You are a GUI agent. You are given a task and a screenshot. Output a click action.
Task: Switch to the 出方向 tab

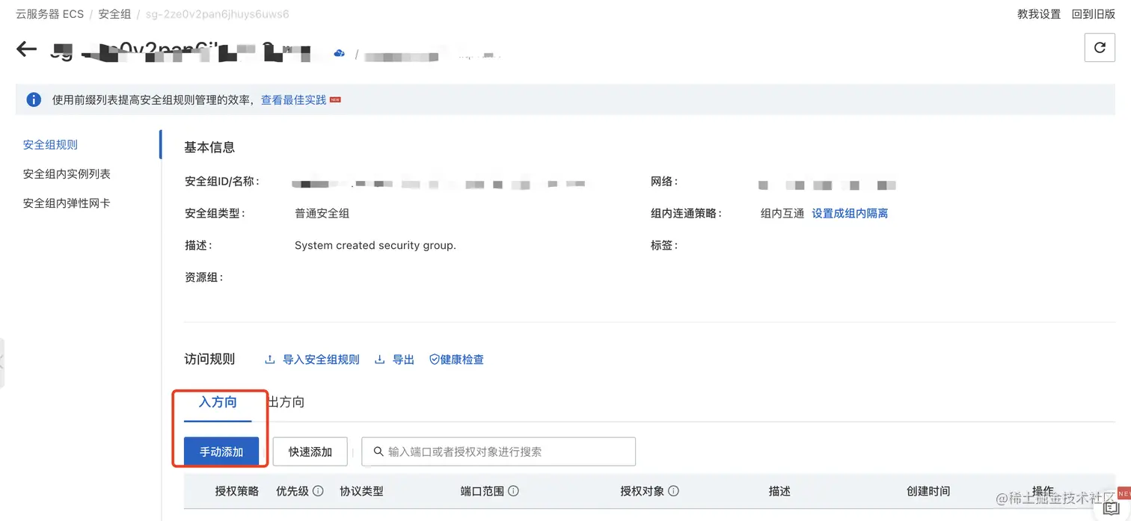point(286,402)
